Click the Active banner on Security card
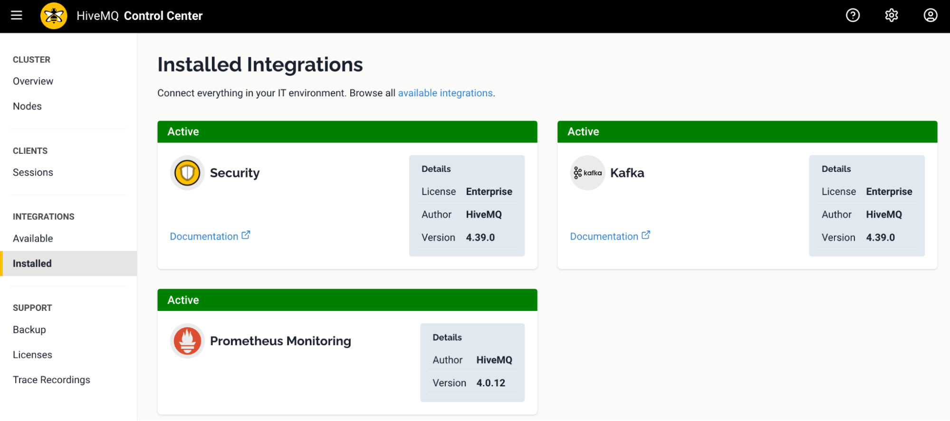This screenshot has height=421, width=950. 347,131
